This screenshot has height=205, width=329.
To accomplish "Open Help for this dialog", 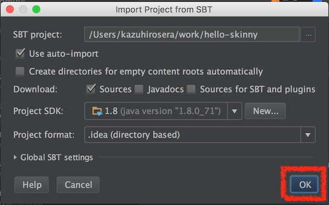I will pyautogui.click(x=32, y=185).
